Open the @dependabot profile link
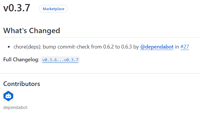This screenshot has width=200, height=113. [157, 47]
